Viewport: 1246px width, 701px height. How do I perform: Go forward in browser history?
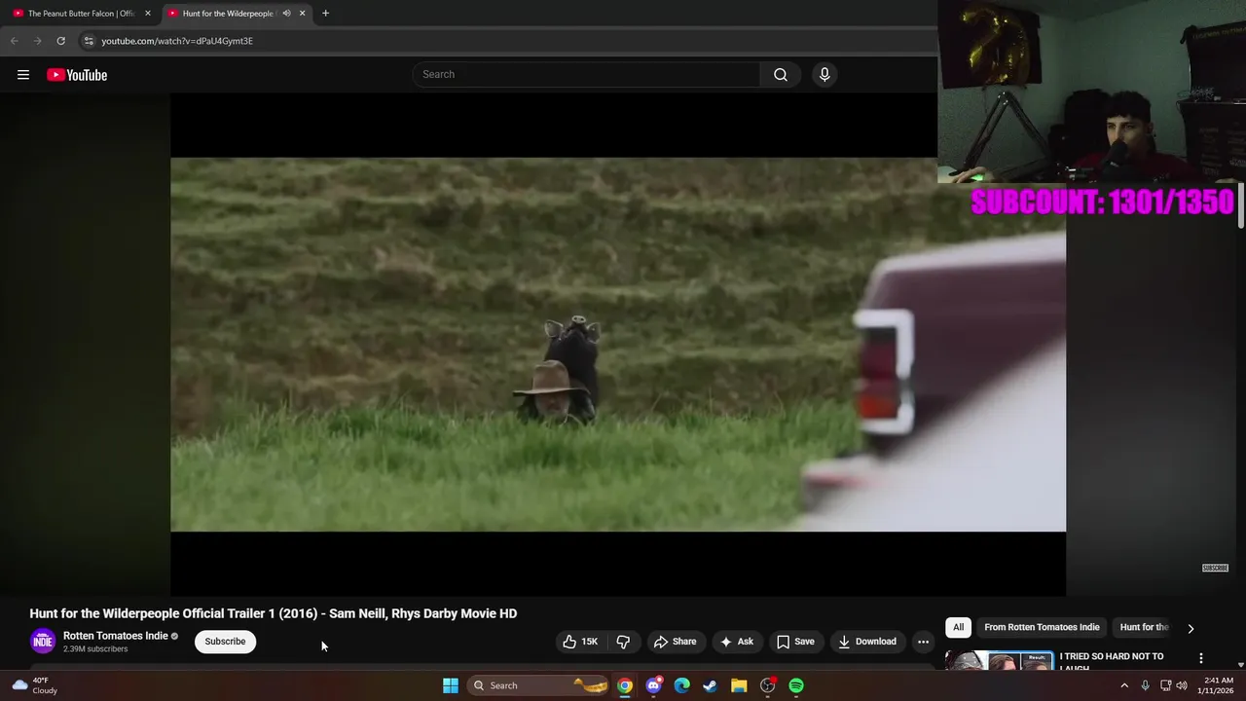coord(37,41)
